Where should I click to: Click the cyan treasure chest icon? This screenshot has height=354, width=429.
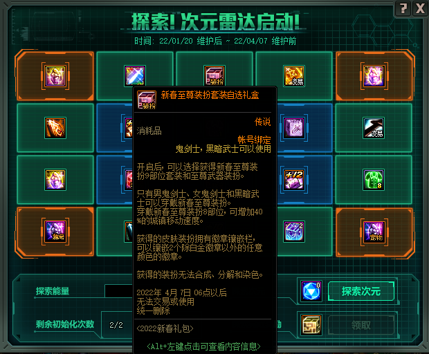point(294,232)
